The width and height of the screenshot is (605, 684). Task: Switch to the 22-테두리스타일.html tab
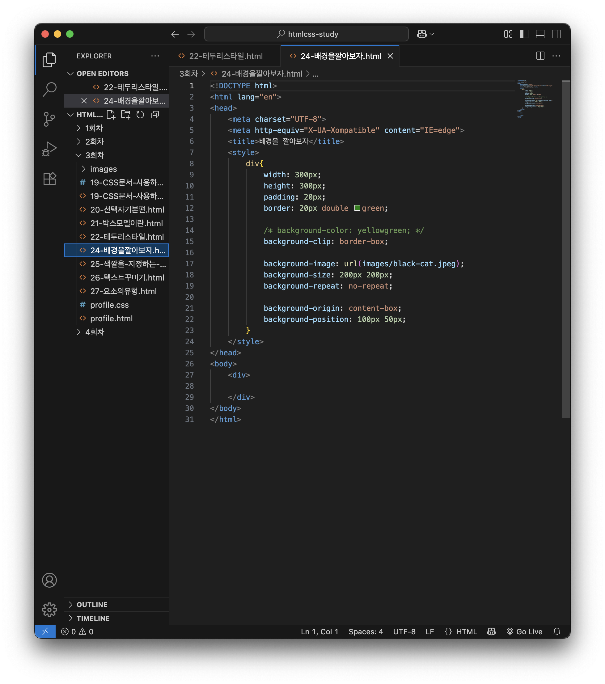[226, 56]
